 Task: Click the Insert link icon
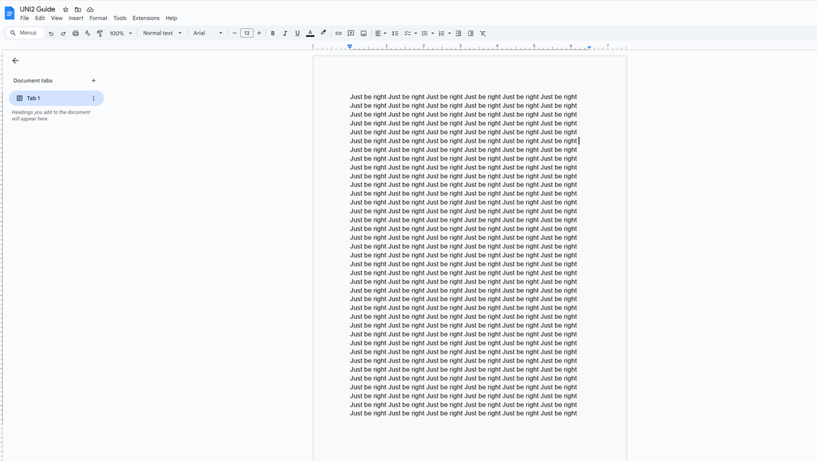(338, 33)
